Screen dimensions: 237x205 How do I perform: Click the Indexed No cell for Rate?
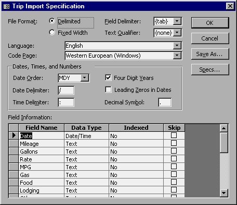136,159
